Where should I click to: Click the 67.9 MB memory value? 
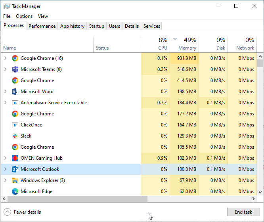188,180
